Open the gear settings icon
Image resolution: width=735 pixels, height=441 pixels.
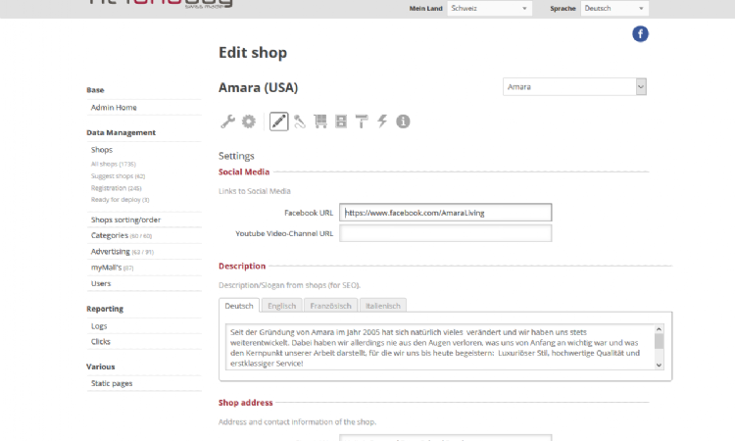pyautogui.click(x=249, y=122)
